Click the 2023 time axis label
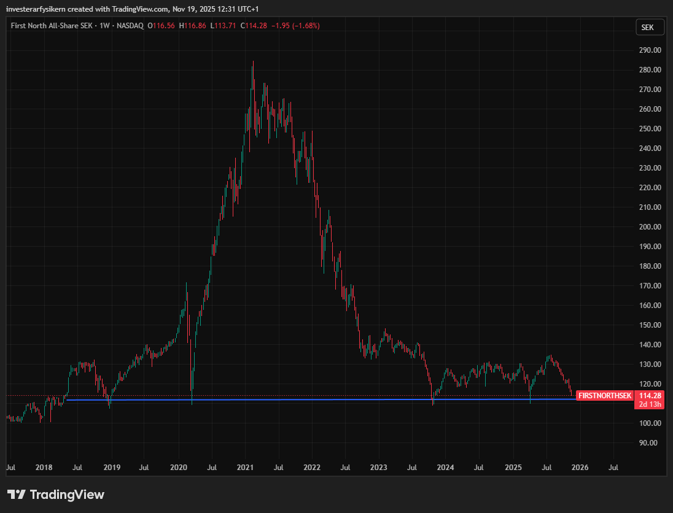673x513 pixels. 378,468
